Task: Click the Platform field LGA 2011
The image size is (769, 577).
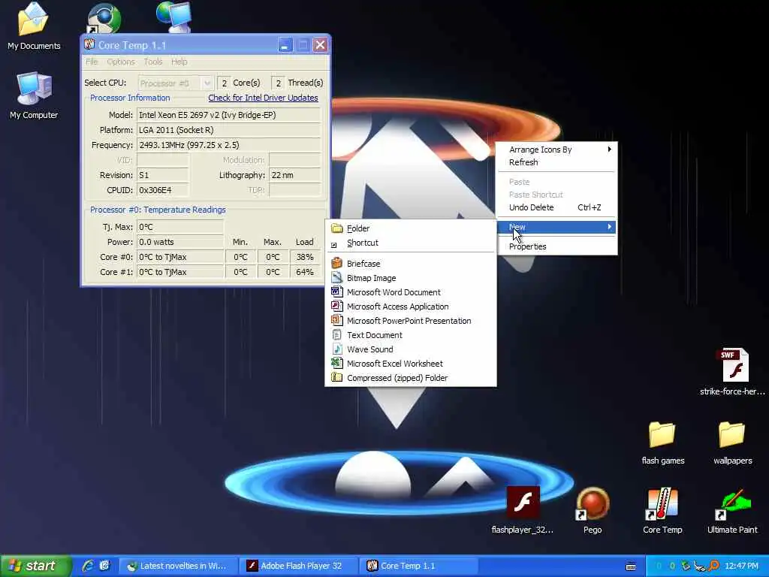Action: [228, 130]
